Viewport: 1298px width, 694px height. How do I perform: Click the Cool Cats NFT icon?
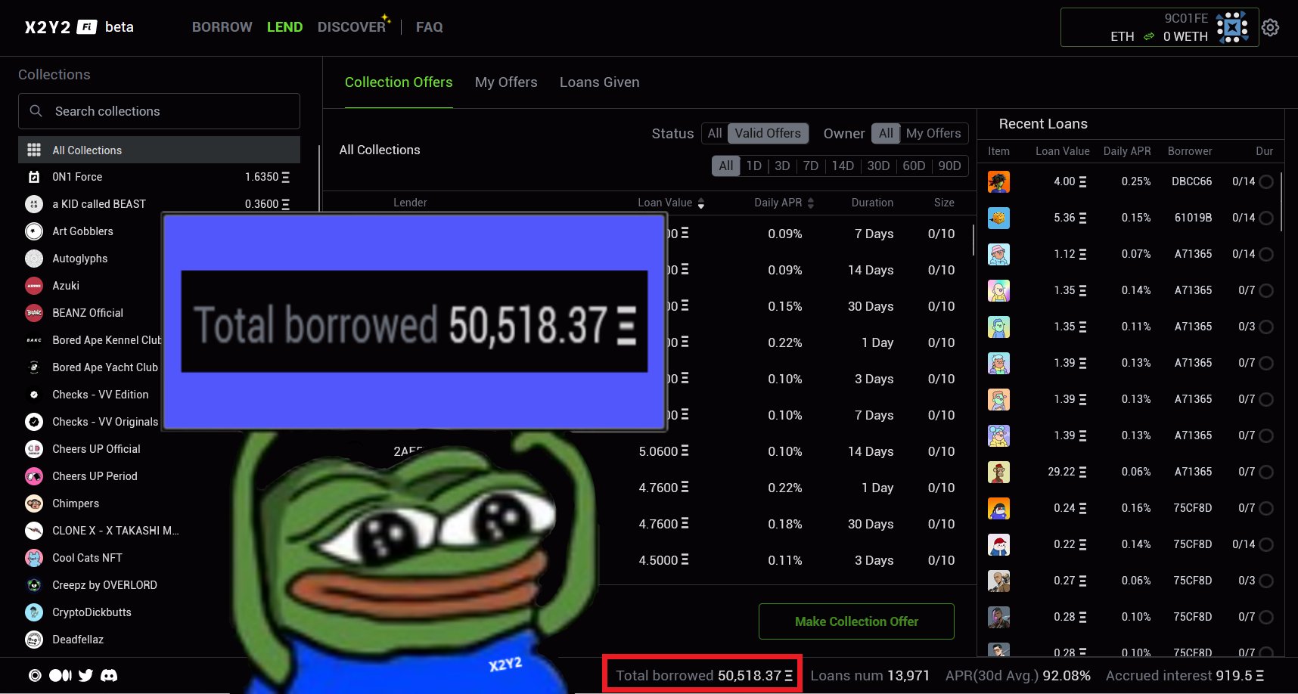tap(34, 558)
